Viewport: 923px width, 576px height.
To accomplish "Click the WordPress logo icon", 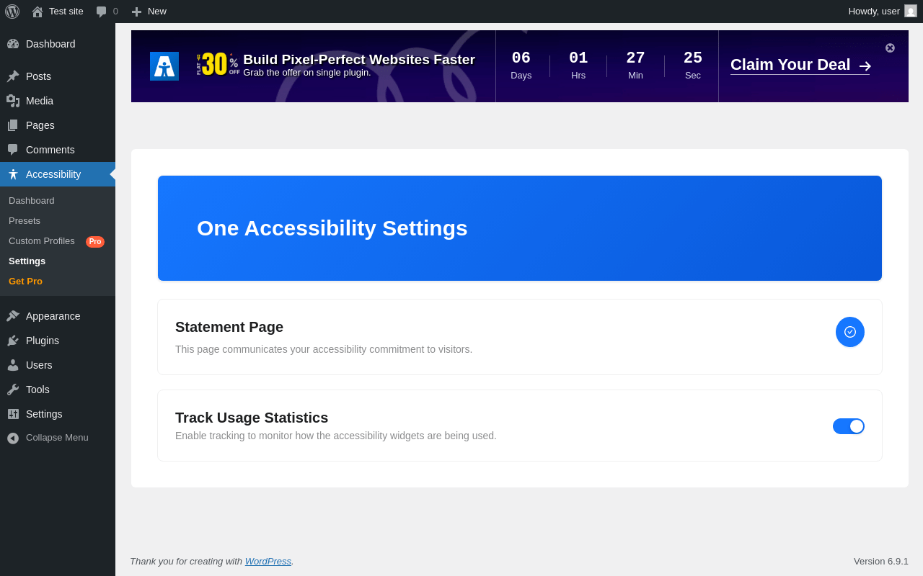I will [x=12, y=12].
